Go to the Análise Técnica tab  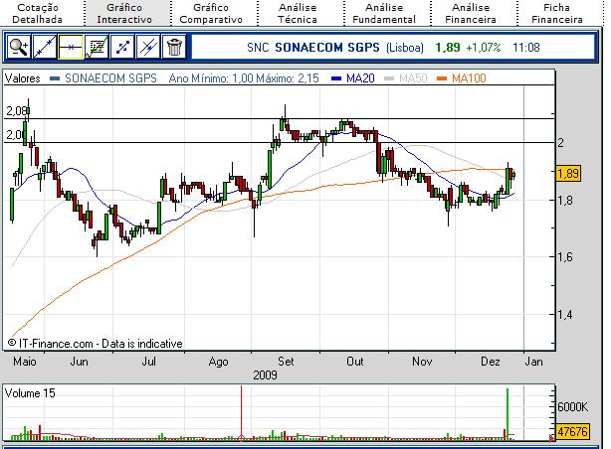point(298,13)
